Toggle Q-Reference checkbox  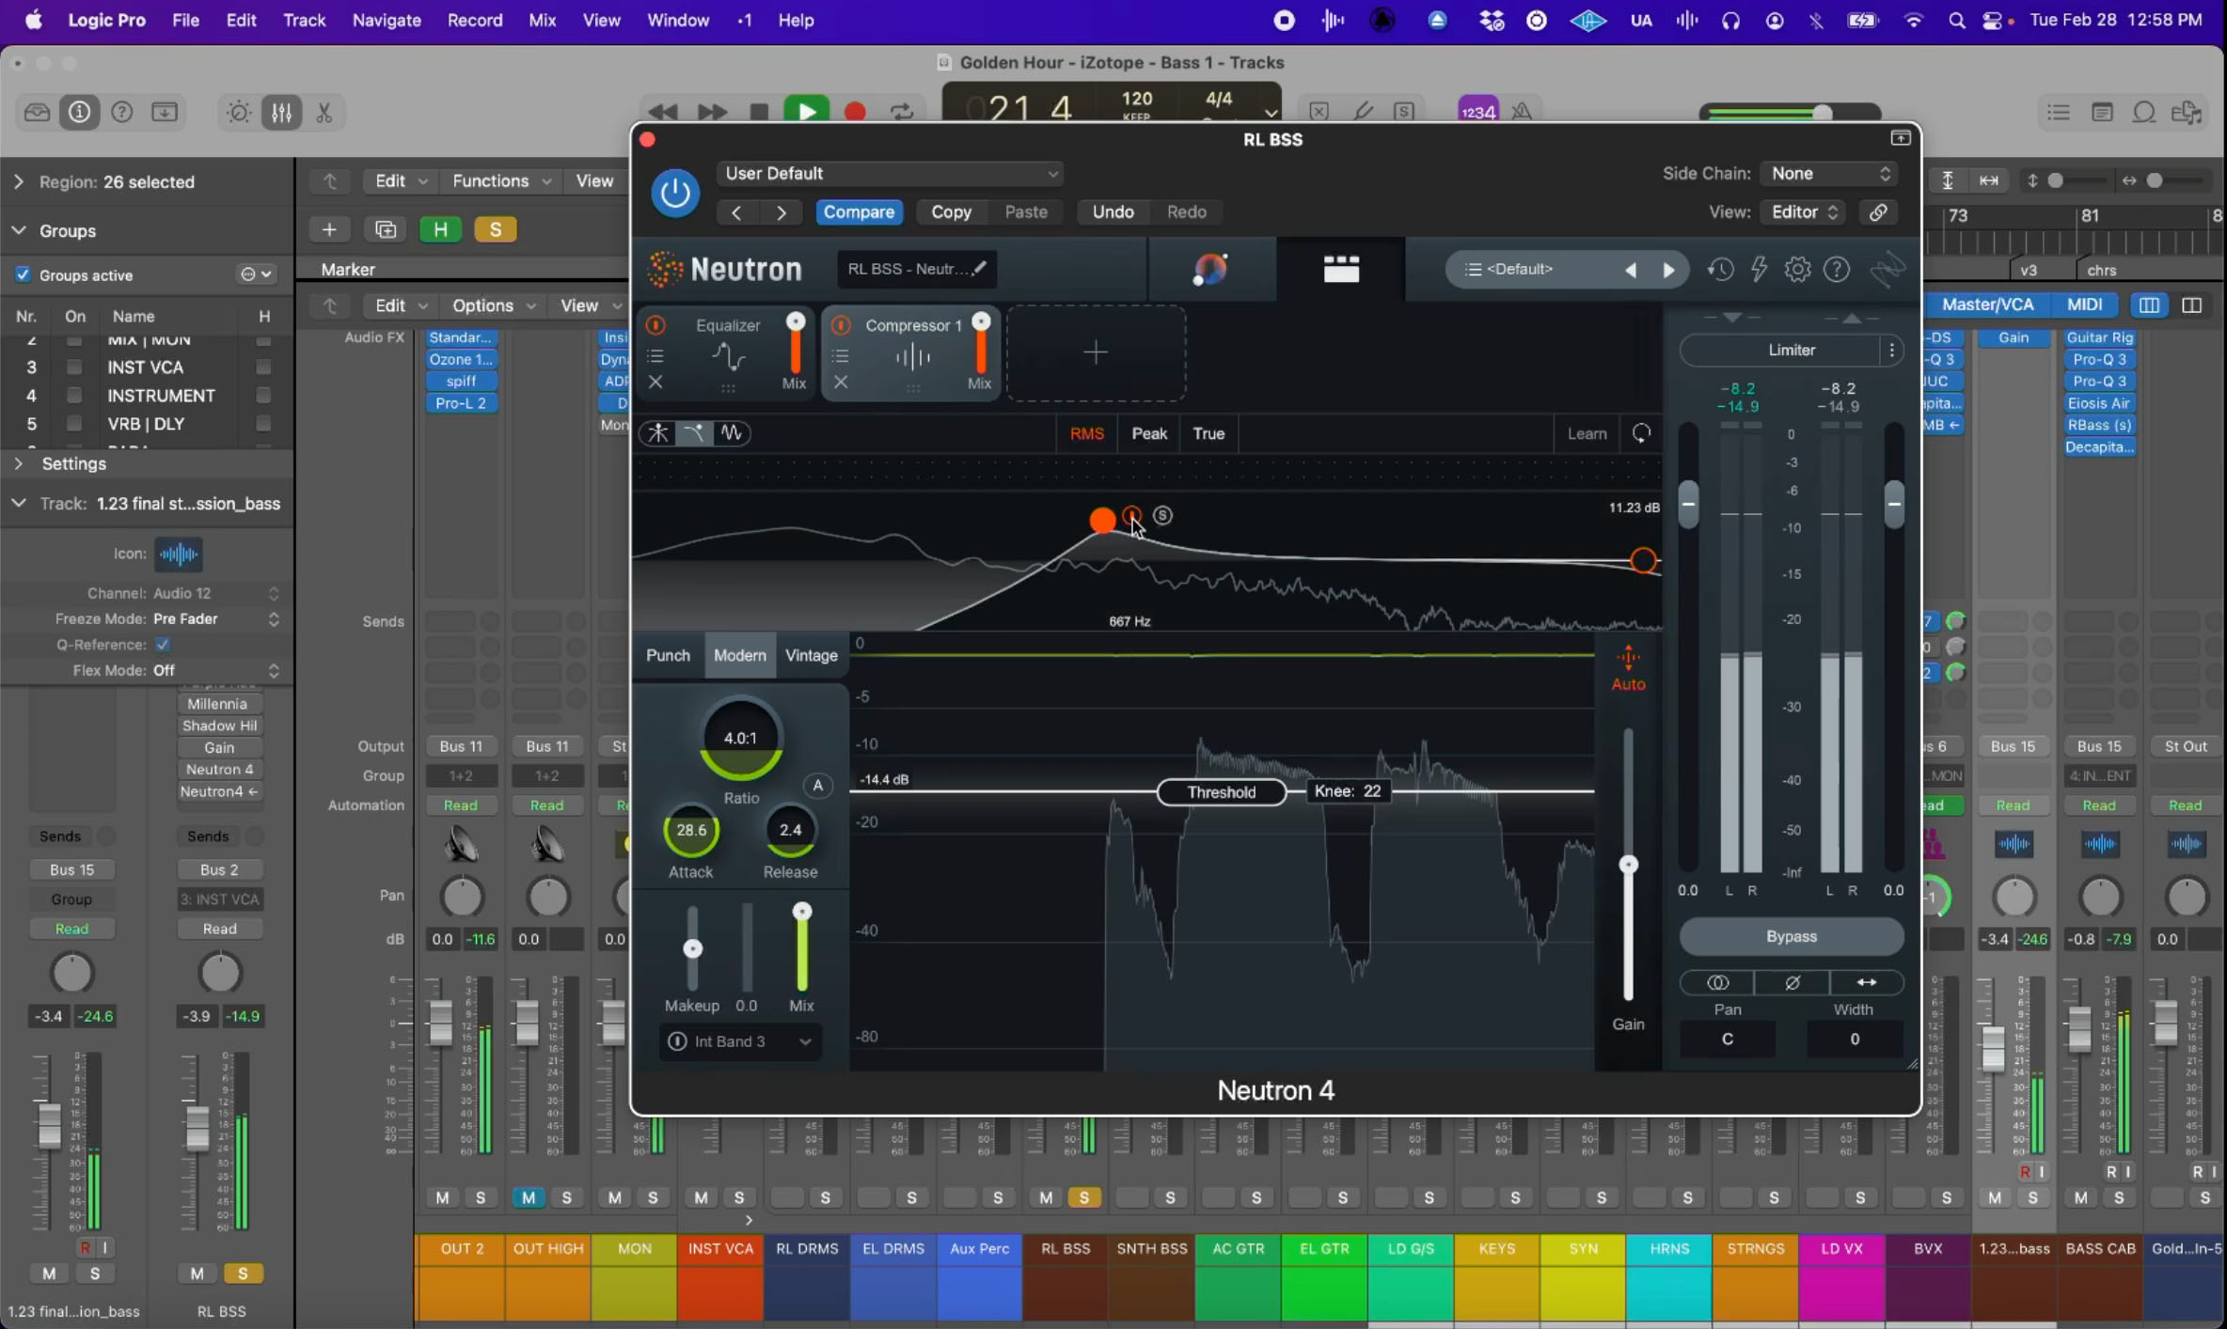163,645
